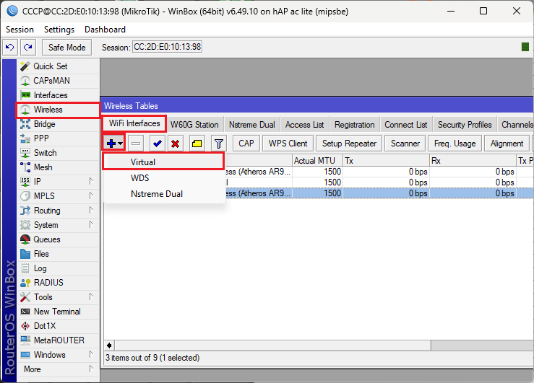Click the Quick Set wand icon
This screenshot has width=534, height=383.
25,66
